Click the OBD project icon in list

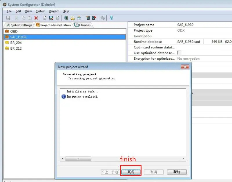click(x=7, y=31)
